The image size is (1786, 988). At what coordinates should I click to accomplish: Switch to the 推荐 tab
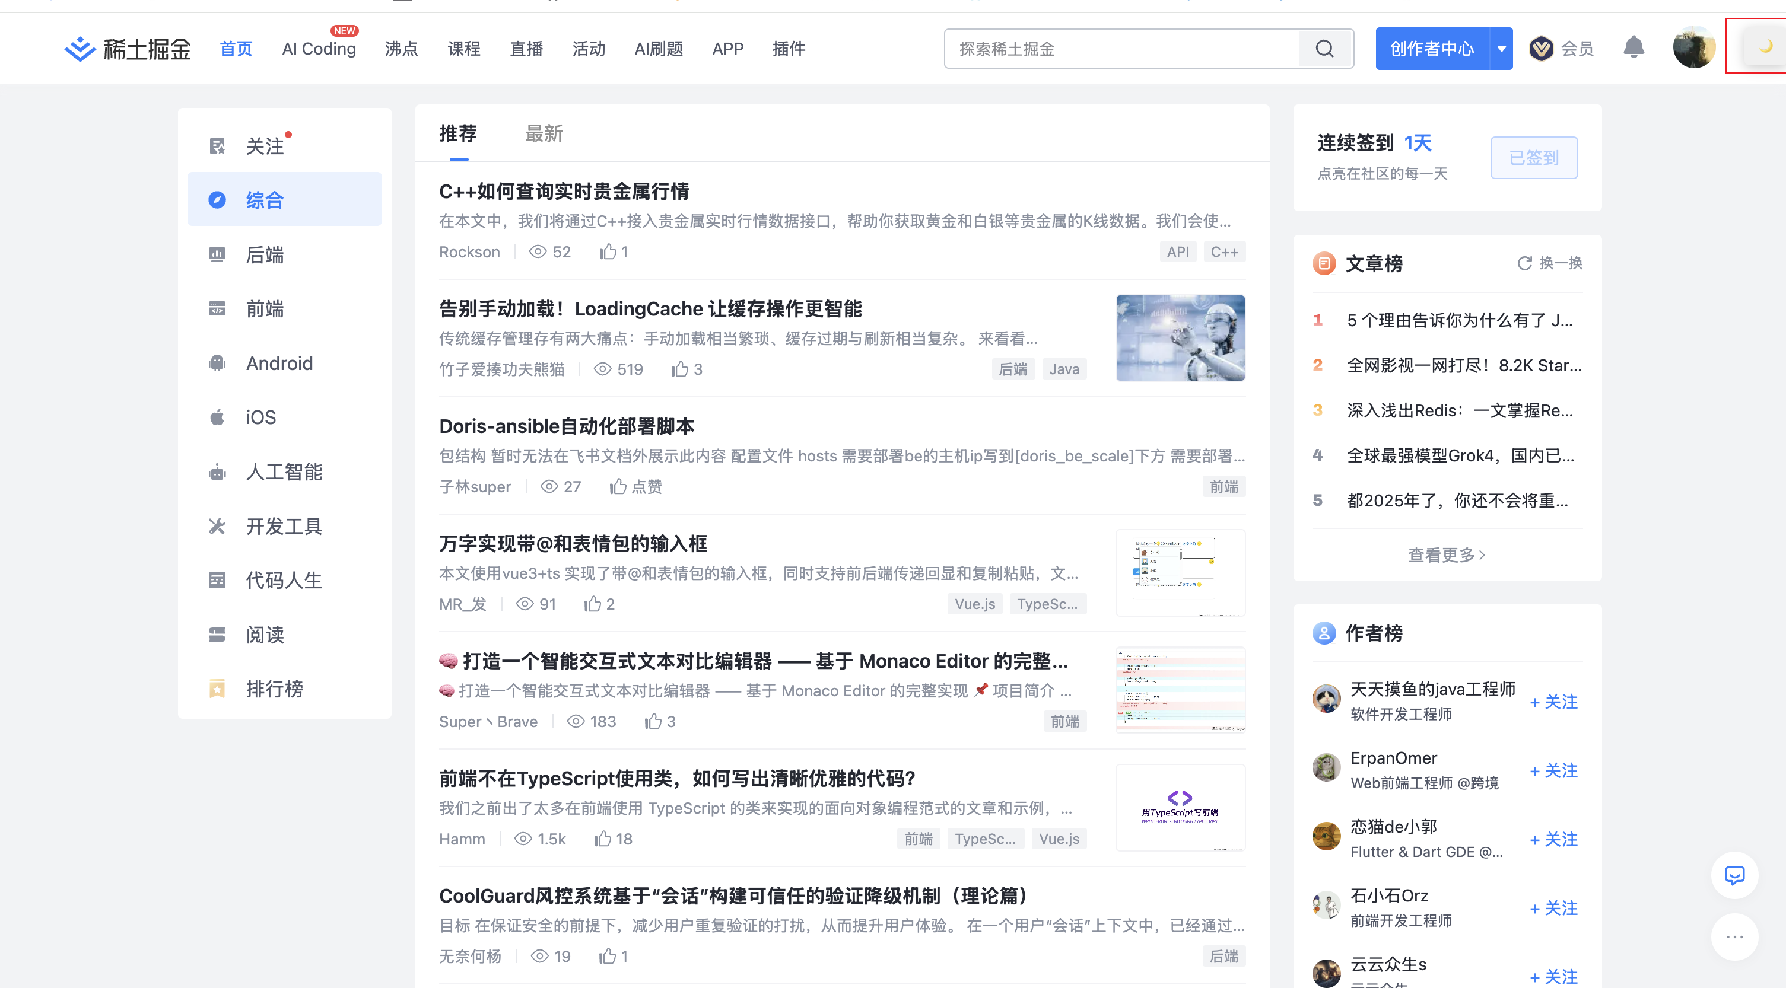[457, 133]
